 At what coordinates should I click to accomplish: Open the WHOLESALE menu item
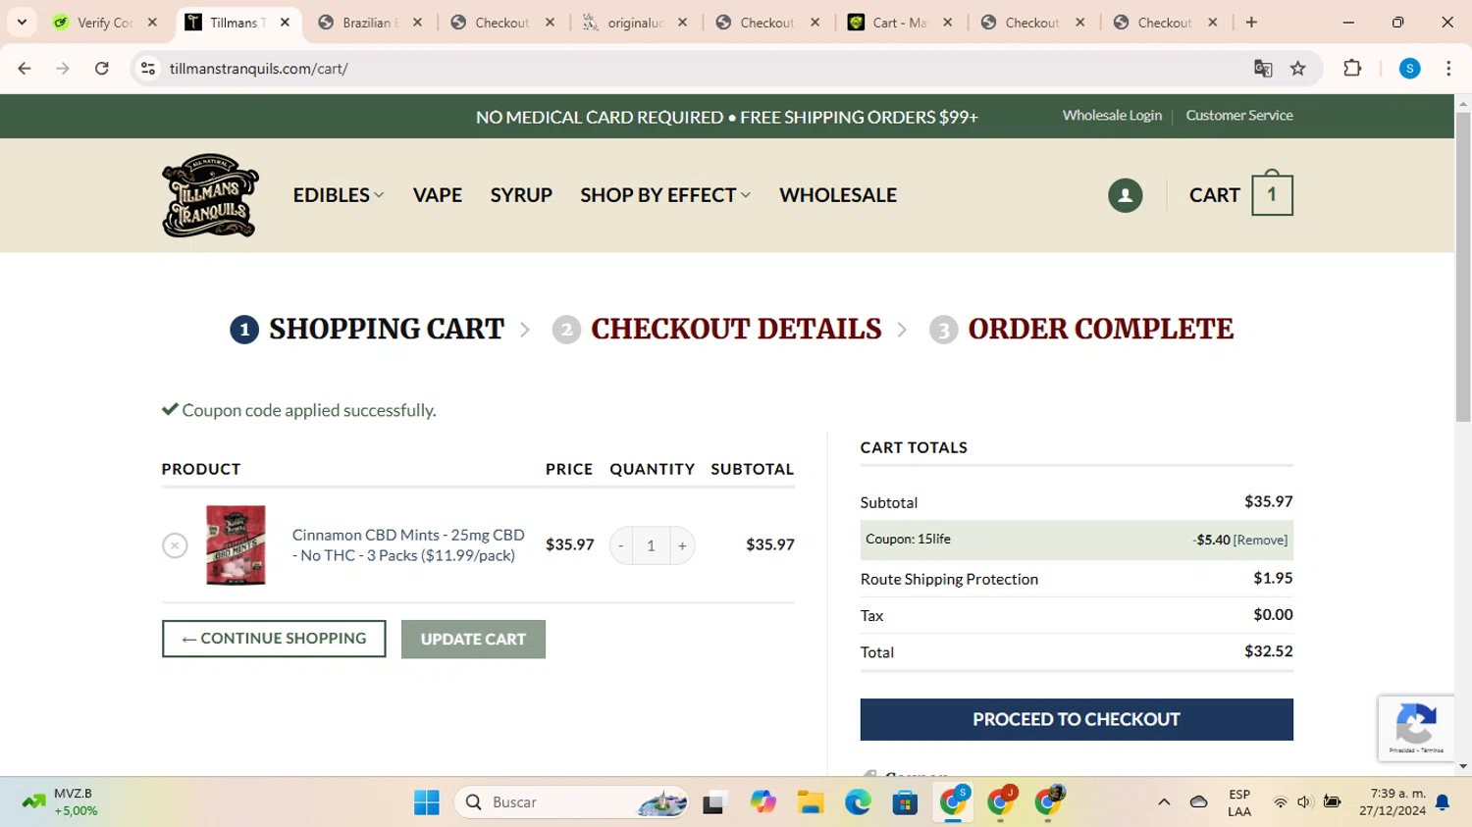838,195
